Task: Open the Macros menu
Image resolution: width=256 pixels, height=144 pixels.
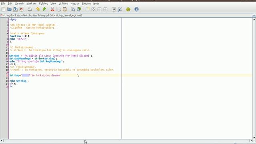Action: (75, 4)
